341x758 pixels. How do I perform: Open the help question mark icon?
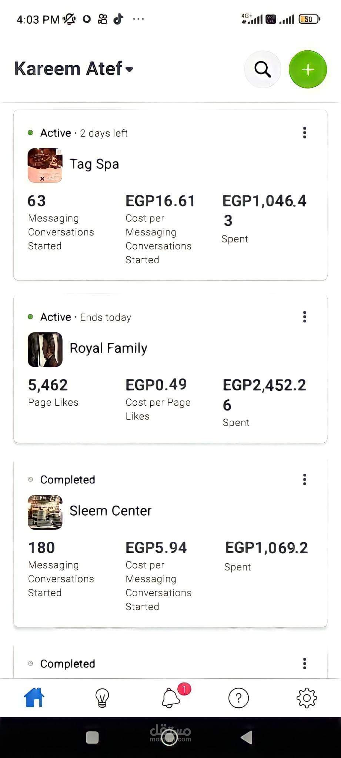pos(238,698)
